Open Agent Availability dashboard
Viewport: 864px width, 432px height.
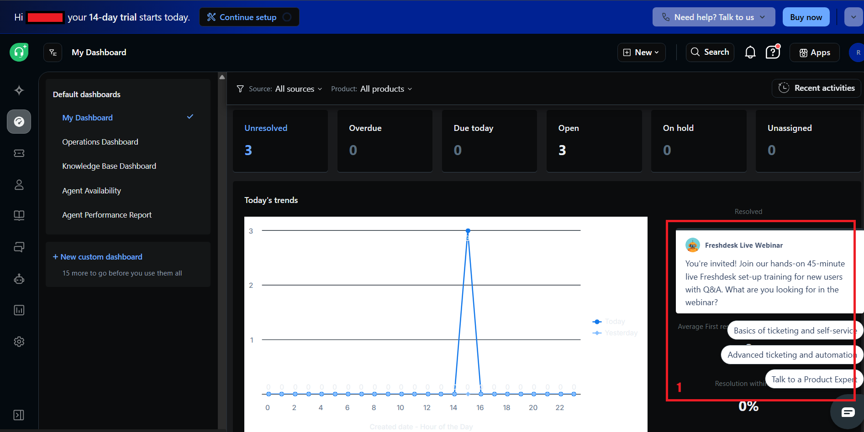91,191
